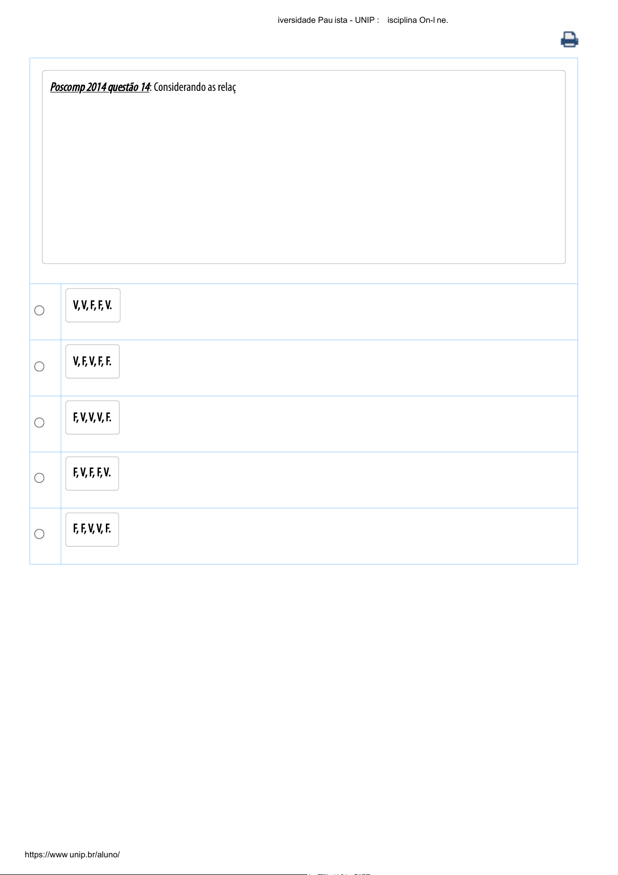Click empty space right of last answer box

(x=348, y=535)
